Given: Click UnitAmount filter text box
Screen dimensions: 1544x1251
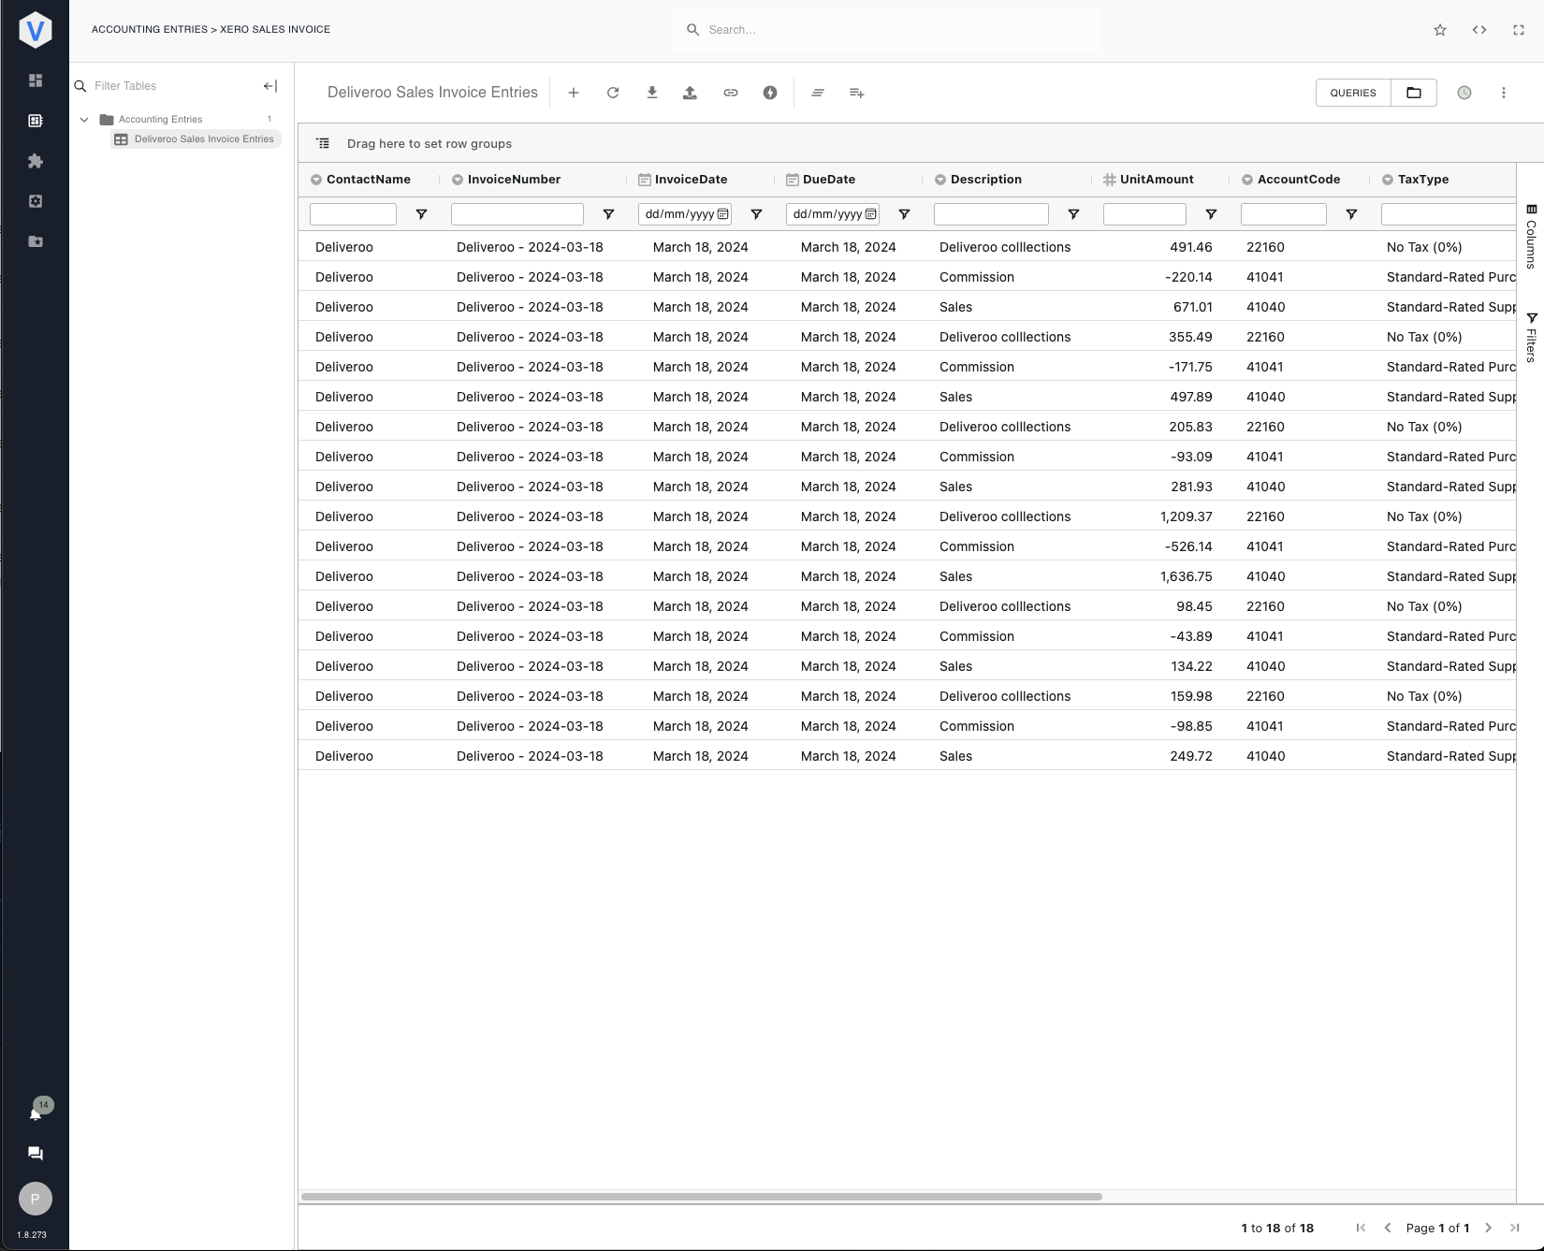Looking at the screenshot, I should tap(1144, 214).
